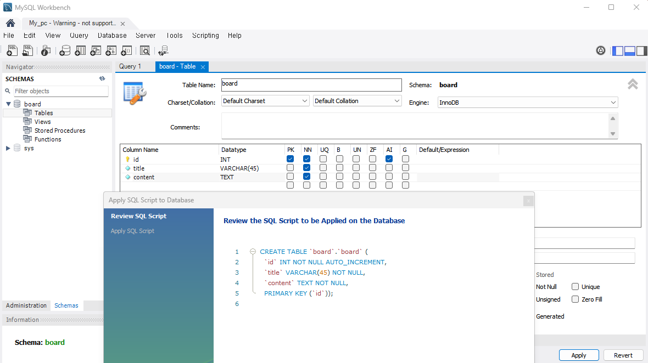Check UQ for the title column
The image size is (648, 363).
coord(323,167)
